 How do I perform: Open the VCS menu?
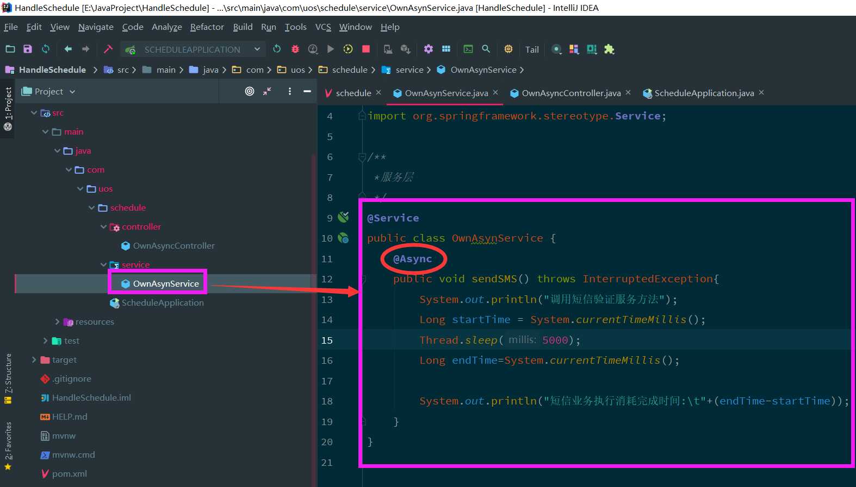pyautogui.click(x=323, y=27)
